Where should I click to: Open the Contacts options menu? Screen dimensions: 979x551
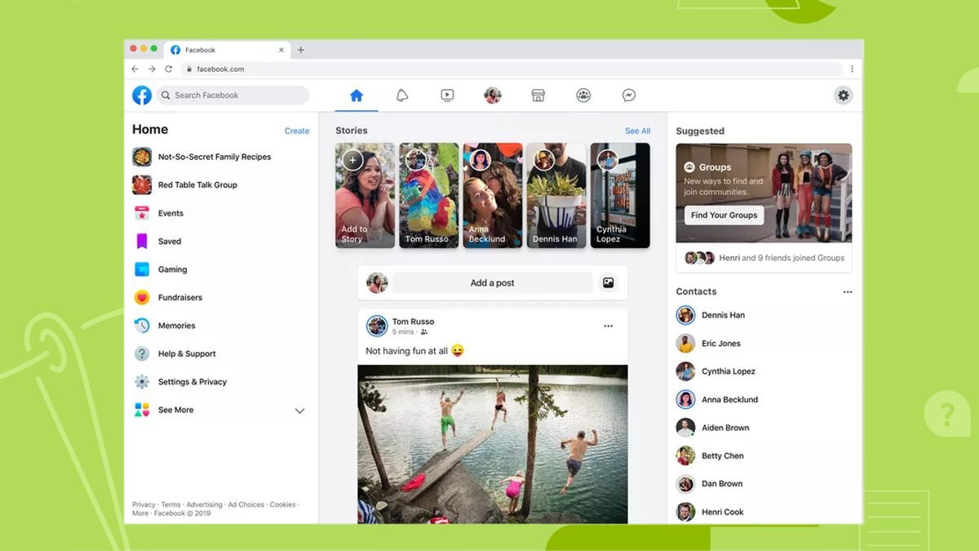click(x=848, y=291)
